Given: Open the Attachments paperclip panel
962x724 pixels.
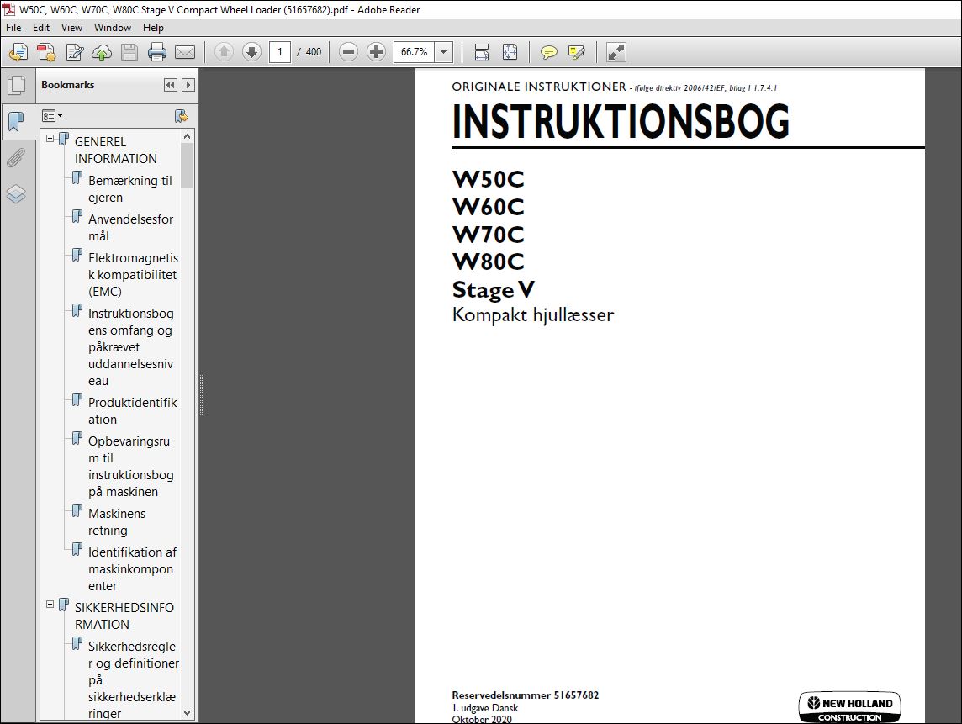Looking at the screenshot, I should point(17,158).
